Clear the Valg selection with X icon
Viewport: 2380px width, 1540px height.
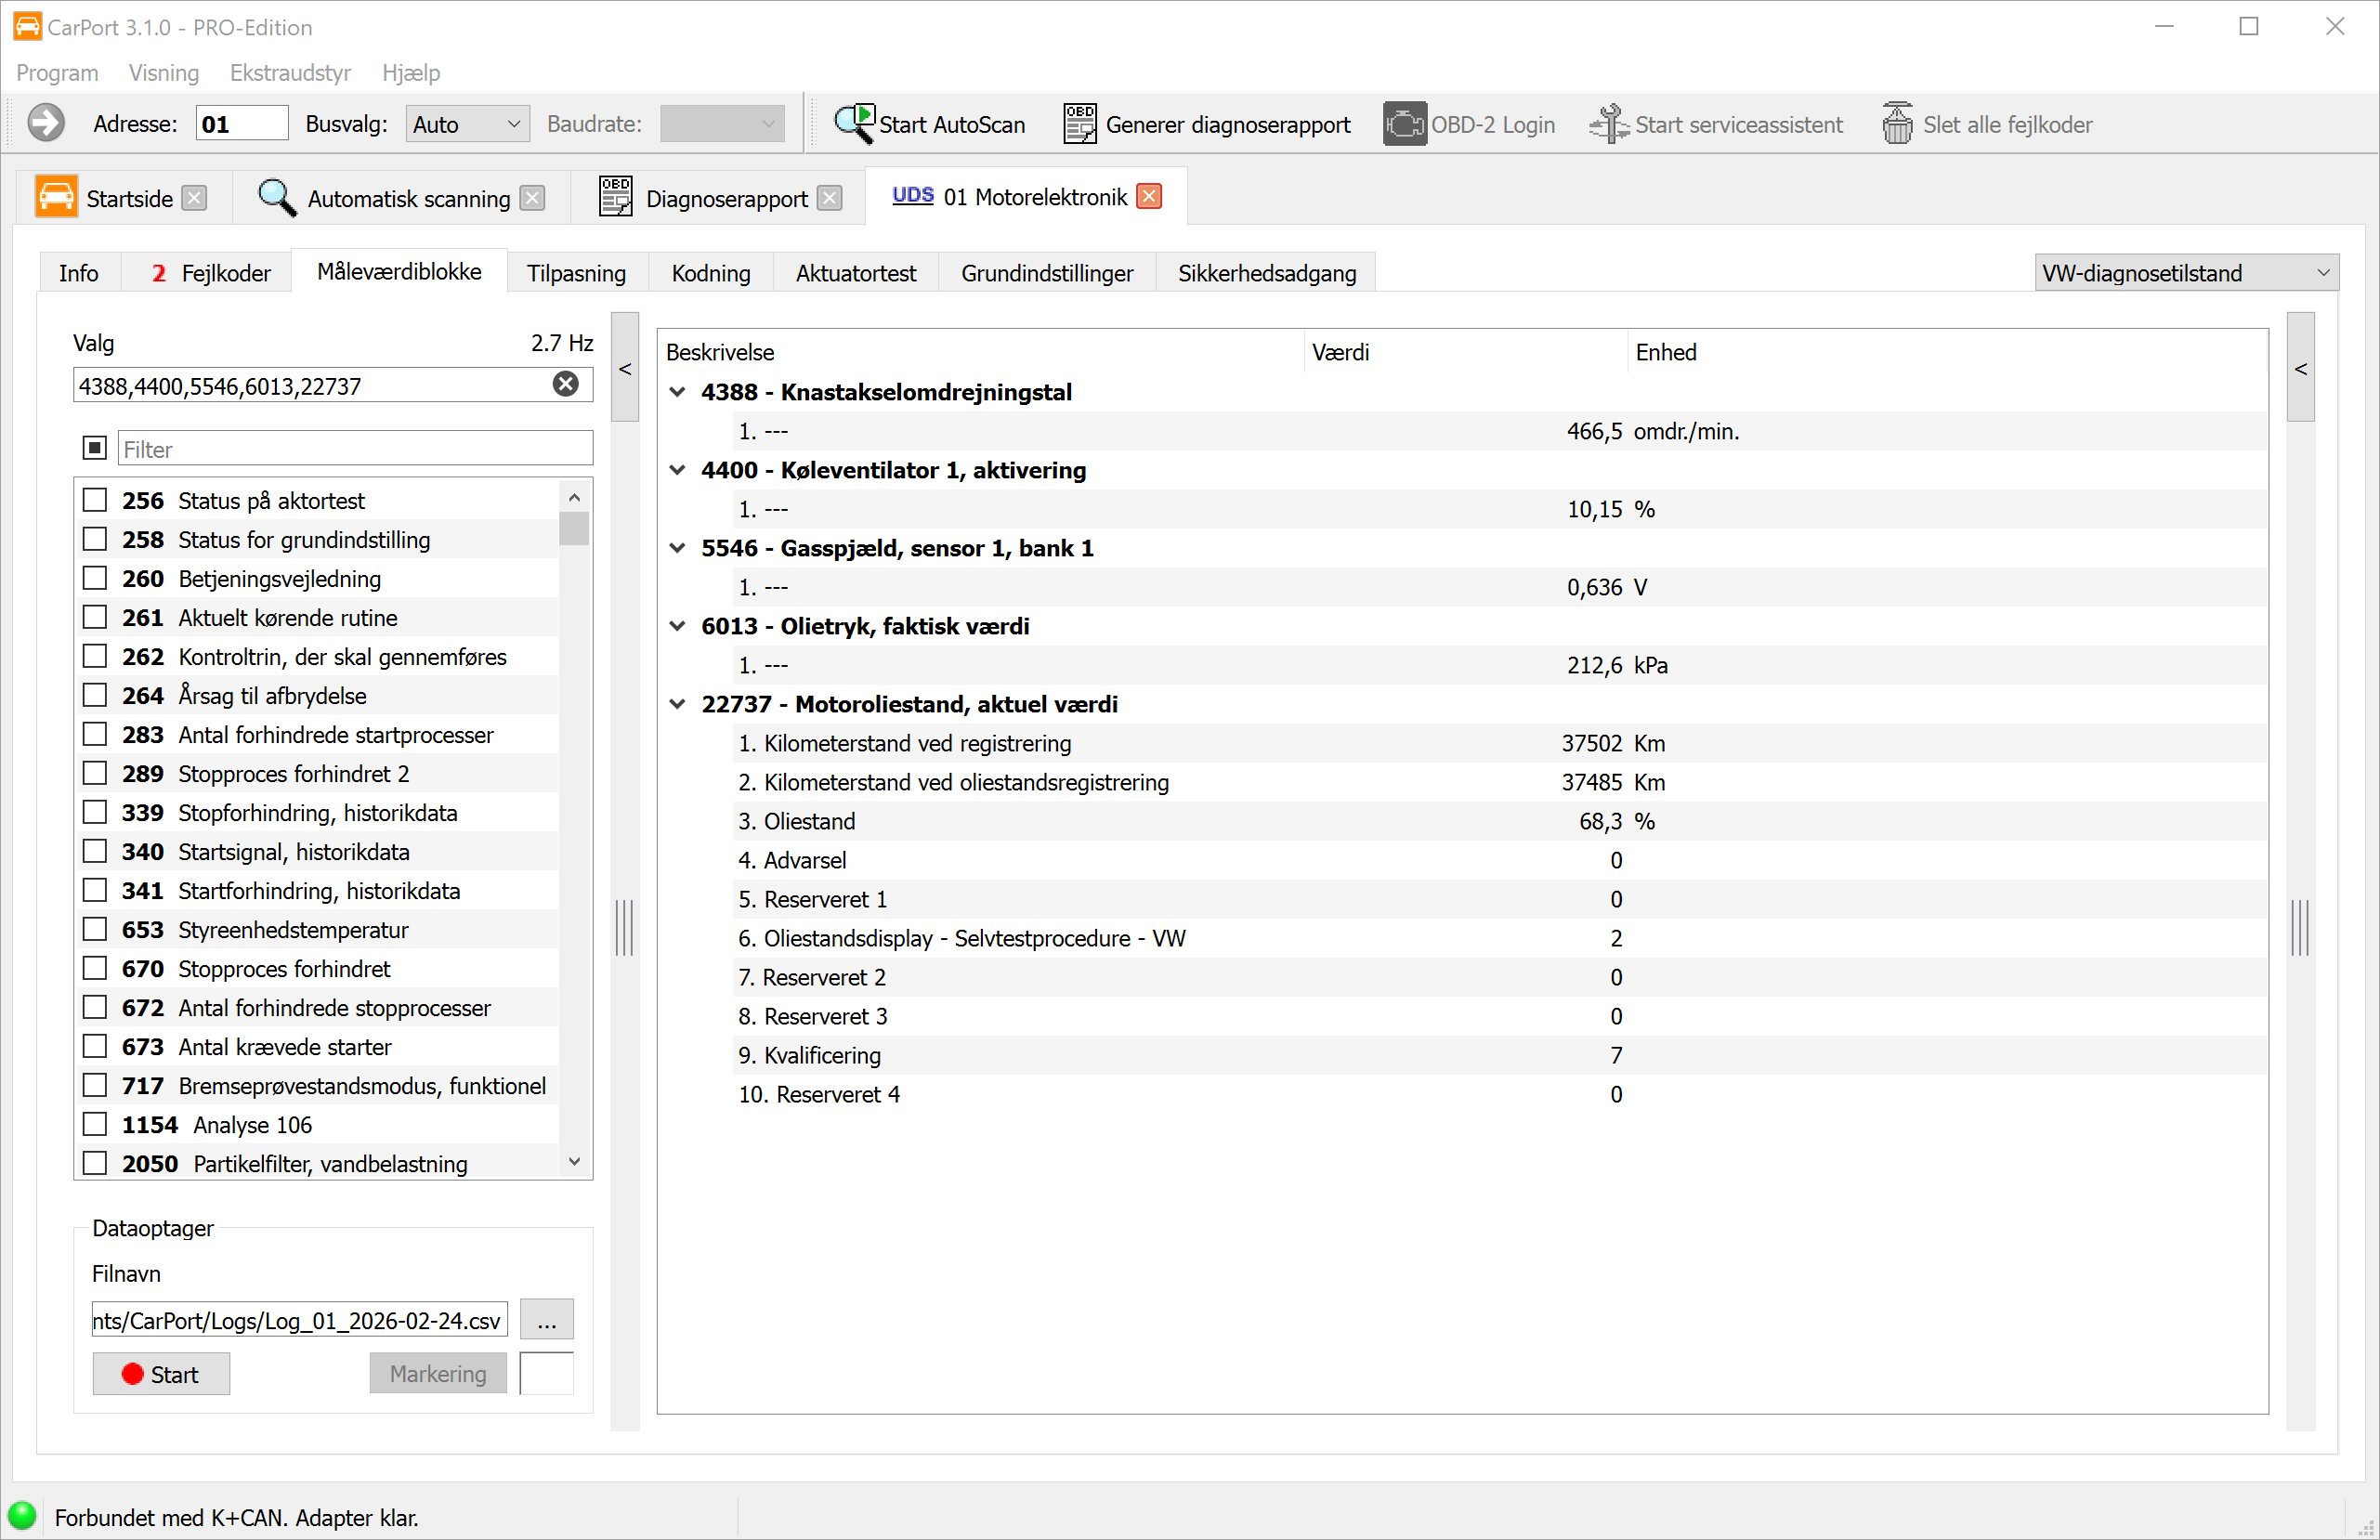(x=566, y=385)
